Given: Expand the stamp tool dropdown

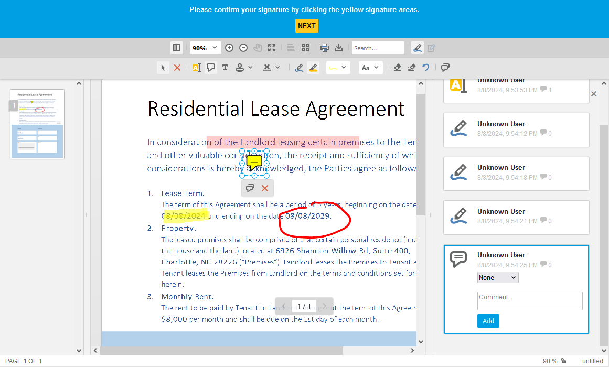Looking at the screenshot, I should tap(251, 68).
